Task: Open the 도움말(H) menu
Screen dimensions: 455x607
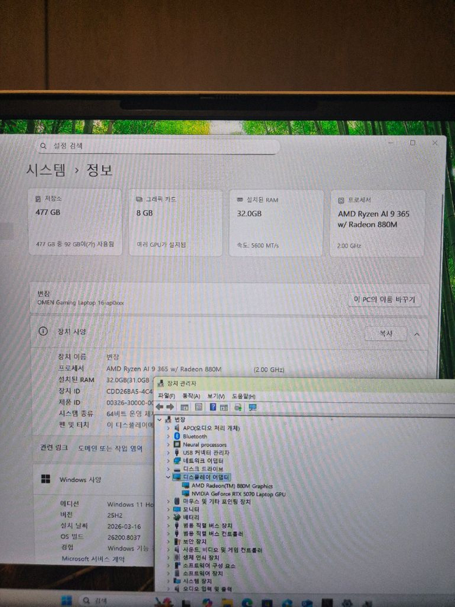Action: [x=244, y=396]
